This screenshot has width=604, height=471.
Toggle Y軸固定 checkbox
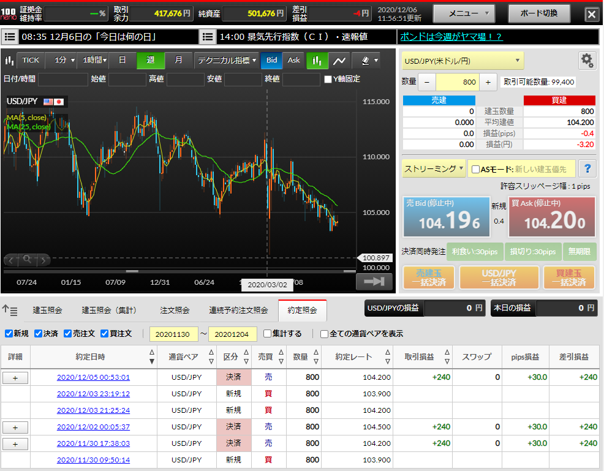pos(328,80)
